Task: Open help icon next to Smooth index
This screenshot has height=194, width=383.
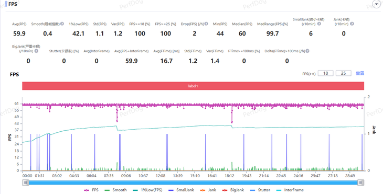Action: (62, 24)
